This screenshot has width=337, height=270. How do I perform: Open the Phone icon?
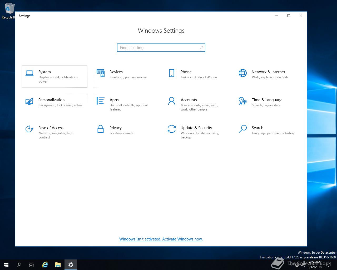click(x=172, y=73)
